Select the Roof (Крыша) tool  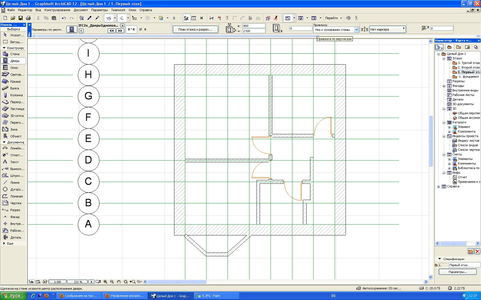(13, 81)
